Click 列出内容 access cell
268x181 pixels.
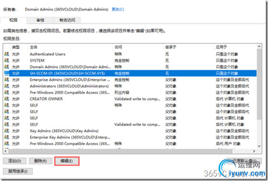tap(122, 92)
